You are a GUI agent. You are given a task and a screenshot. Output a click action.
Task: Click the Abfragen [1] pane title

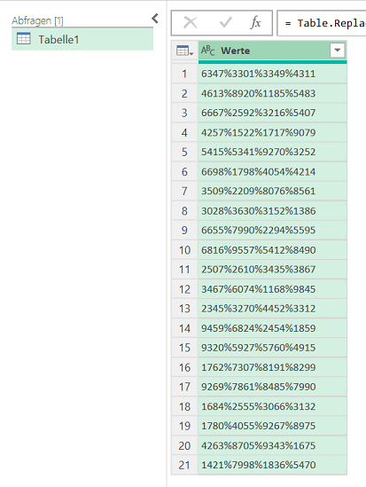click(37, 20)
